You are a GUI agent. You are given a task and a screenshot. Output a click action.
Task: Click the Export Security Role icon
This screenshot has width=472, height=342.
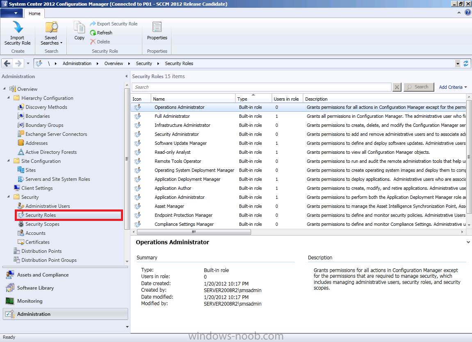(x=93, y=24)
